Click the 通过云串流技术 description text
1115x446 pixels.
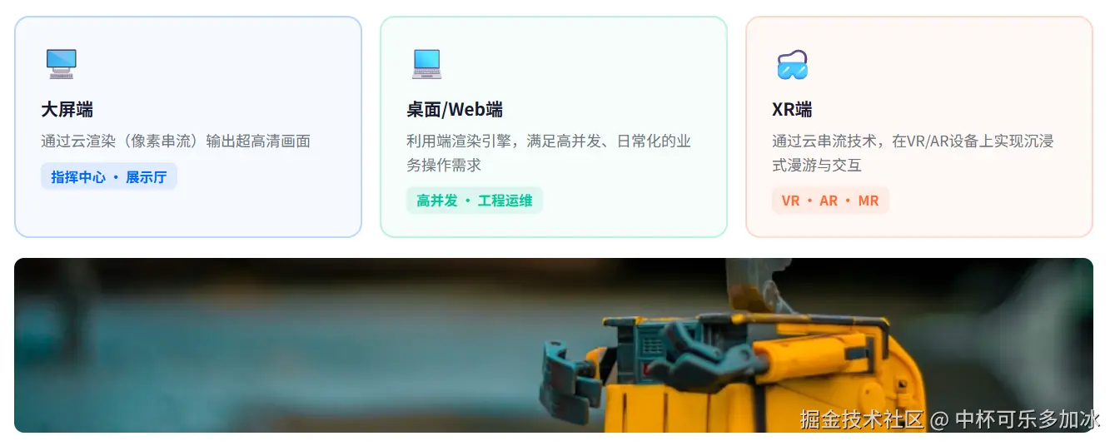pos(913,153)
